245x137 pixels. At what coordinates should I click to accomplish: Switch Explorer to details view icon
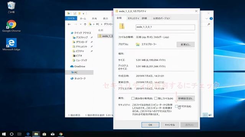click(205, 115)
